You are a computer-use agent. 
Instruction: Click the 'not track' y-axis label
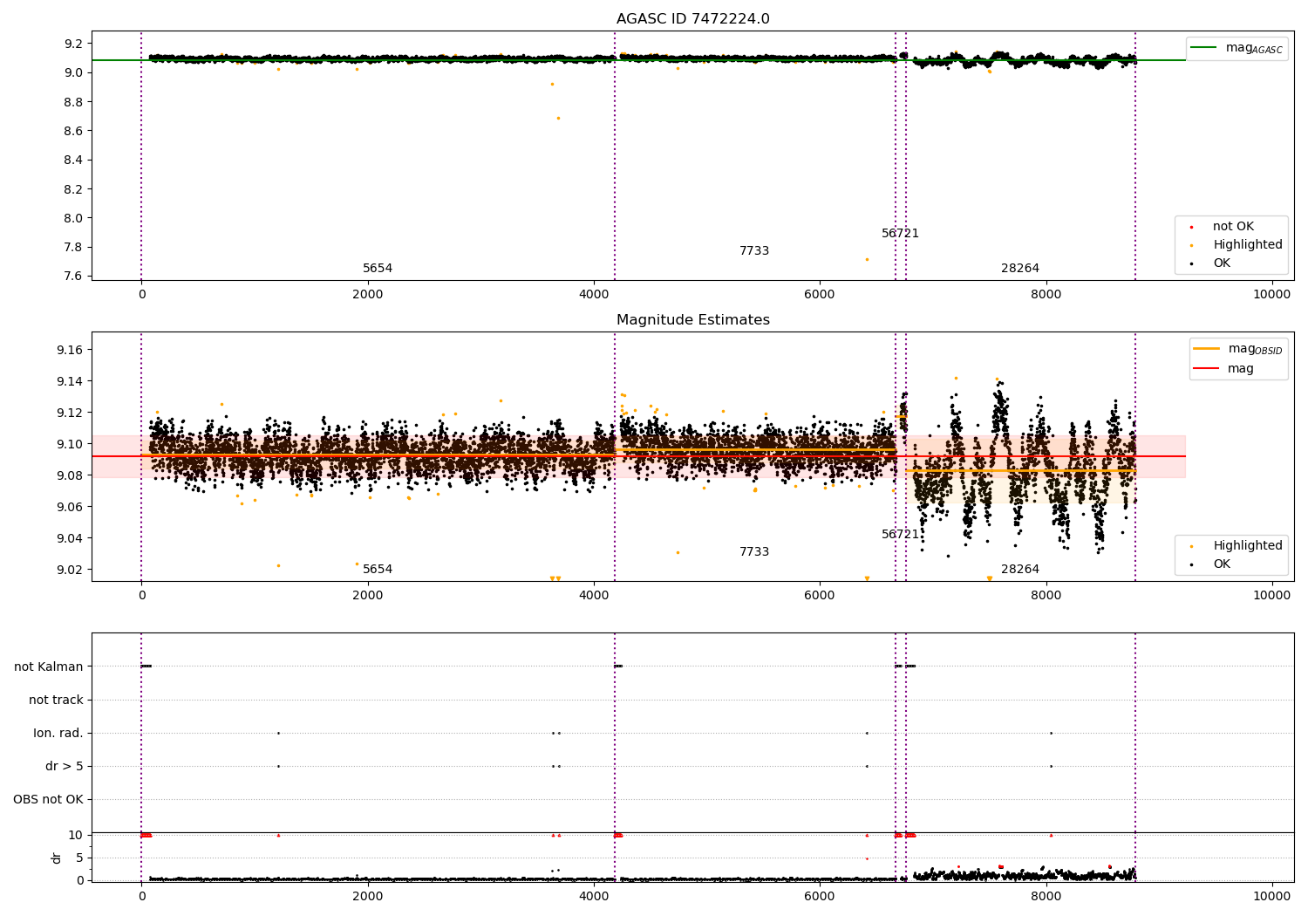click(56, 700)
